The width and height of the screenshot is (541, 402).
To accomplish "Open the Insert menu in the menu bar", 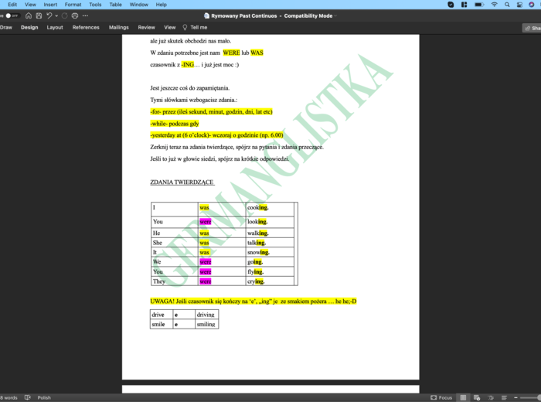I will [x=50, y=5].
